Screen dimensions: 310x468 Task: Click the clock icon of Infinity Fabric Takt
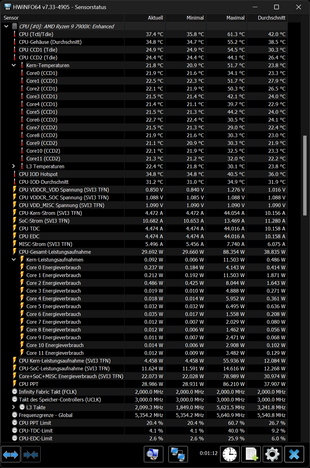pyautogui.click(x=14, y=392)
